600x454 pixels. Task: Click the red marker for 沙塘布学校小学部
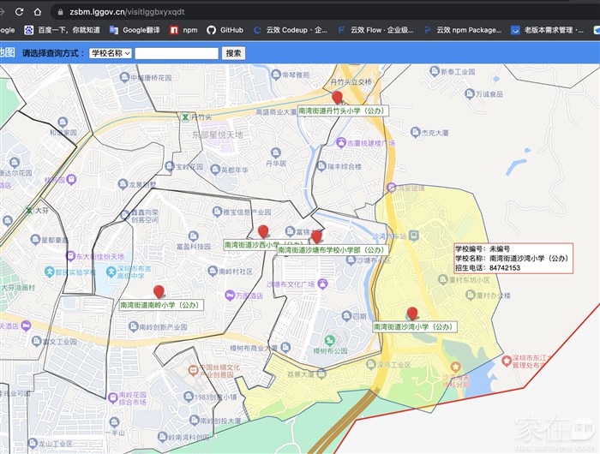[316, 236]
